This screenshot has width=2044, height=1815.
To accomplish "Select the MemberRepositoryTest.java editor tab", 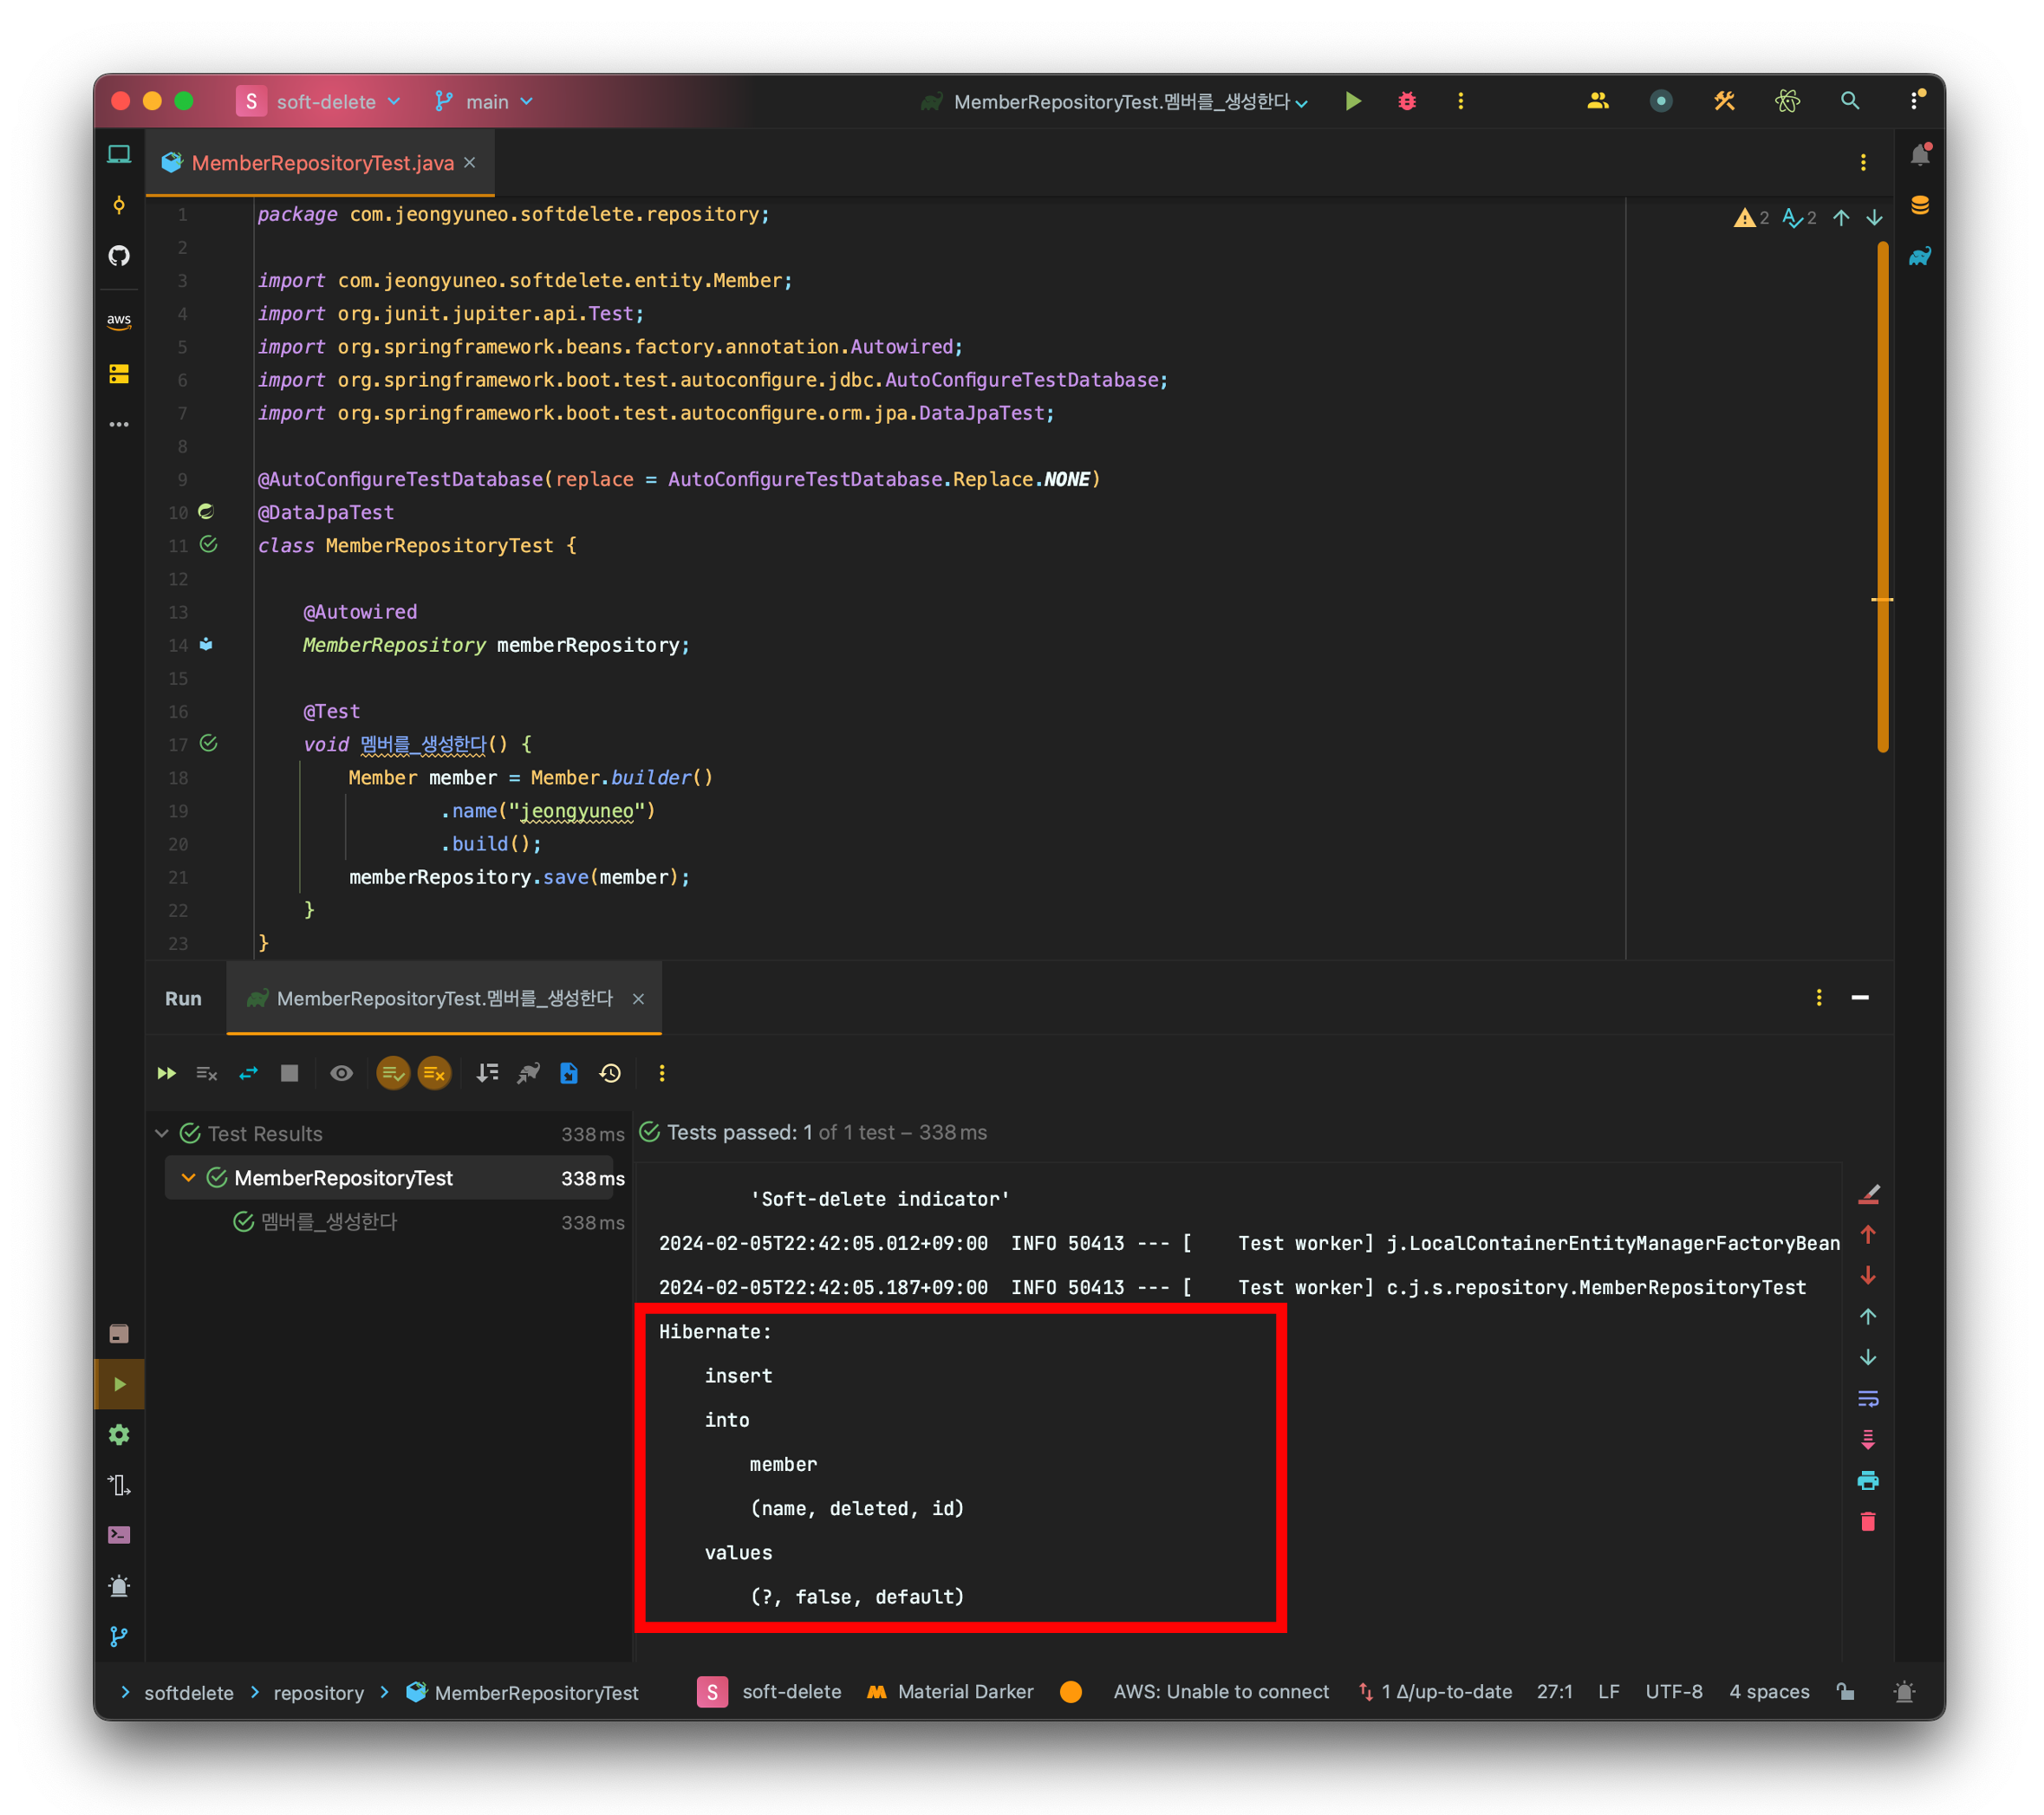I will click(318, 162).
